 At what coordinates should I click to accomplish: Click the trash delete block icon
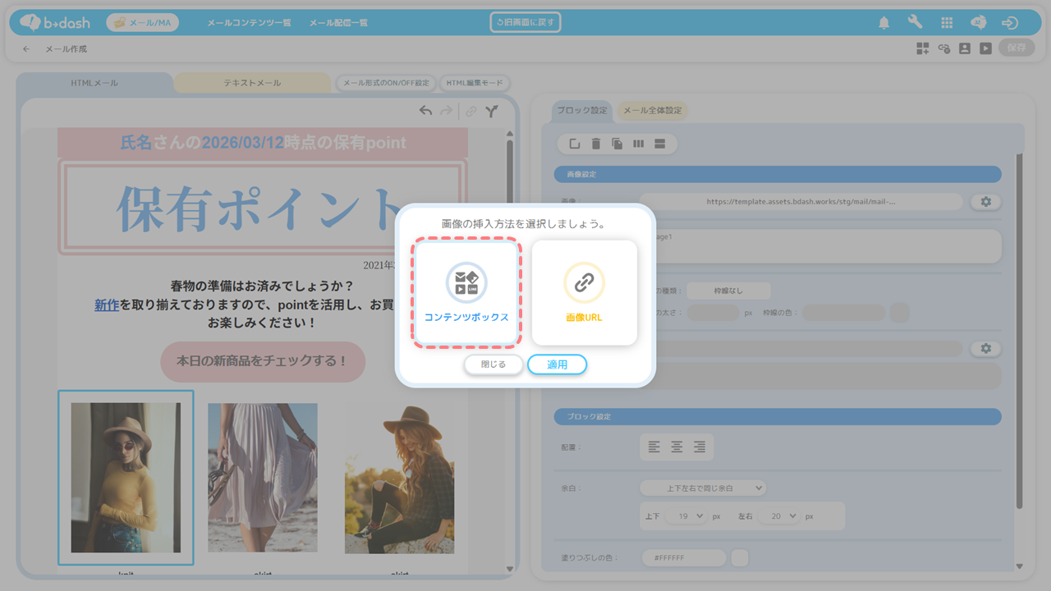[x=596, y=144]
